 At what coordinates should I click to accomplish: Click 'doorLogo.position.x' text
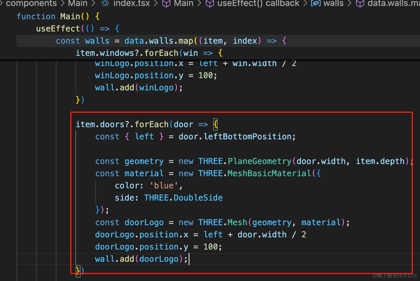tap(142, 235)
